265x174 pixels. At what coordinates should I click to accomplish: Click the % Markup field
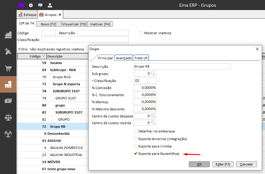[x=145, y=102]
